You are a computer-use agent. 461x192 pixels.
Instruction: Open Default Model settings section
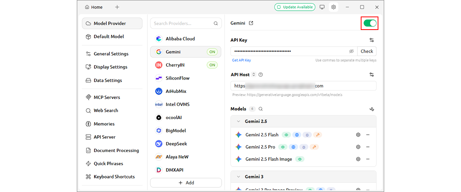(x=112, y=36)
